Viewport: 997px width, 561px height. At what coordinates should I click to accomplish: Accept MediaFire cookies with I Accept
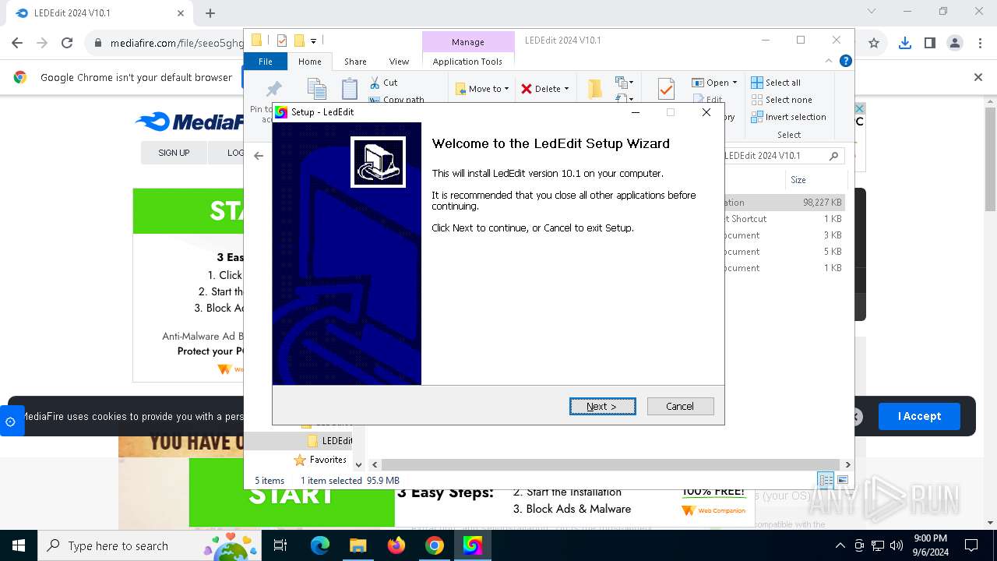[919, 416]
